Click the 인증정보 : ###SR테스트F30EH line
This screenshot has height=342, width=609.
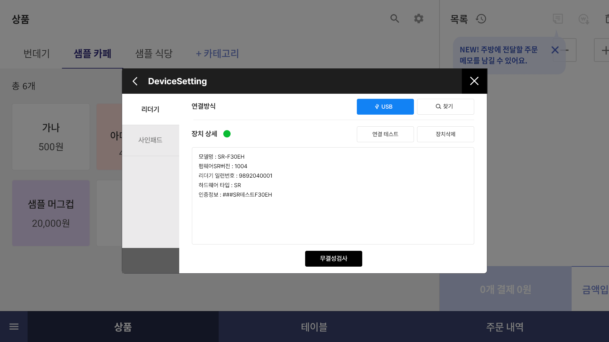(x=235, y=195)
